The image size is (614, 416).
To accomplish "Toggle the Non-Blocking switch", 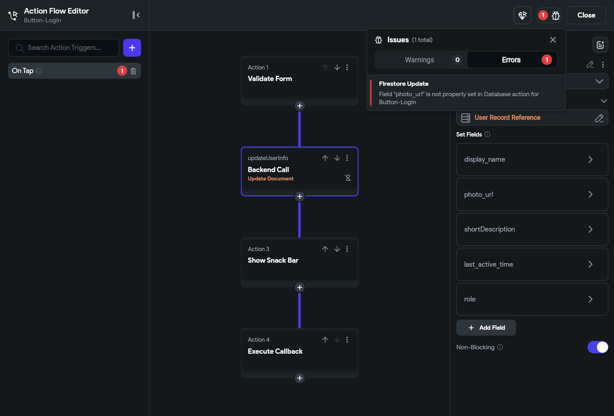I will 598,347.
